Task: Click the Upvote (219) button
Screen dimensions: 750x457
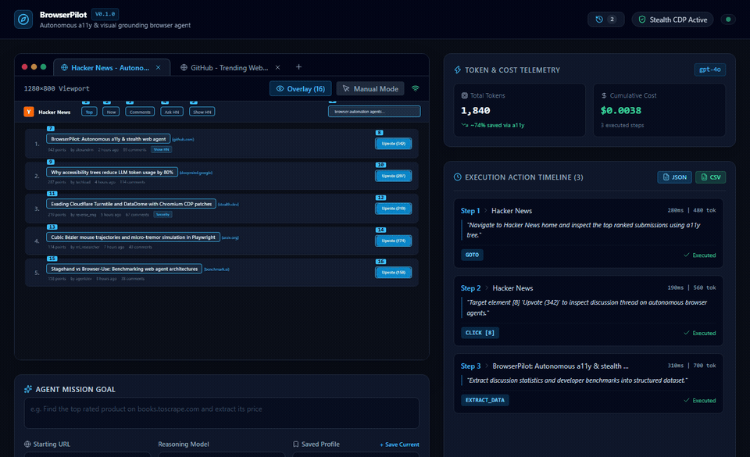Action: pos(393,209)
